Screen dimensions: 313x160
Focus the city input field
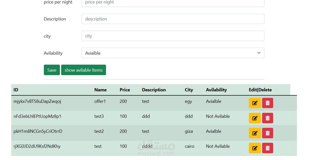pyautogui.click(x=173, y=36)
